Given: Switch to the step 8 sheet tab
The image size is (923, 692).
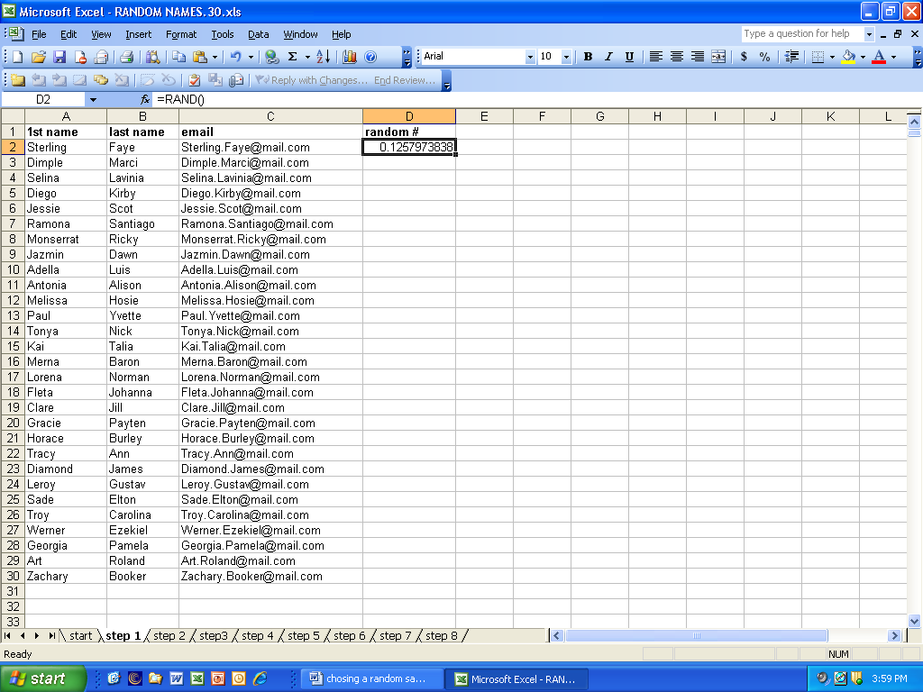Looking at the screenshot, I should [x=442, y=635].
